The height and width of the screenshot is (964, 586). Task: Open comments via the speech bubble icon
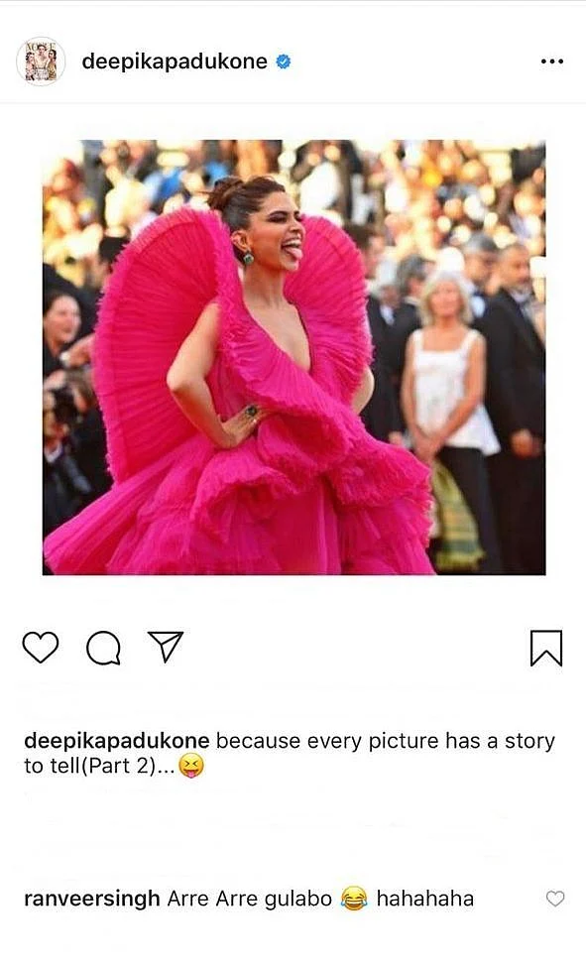point(103,648)
